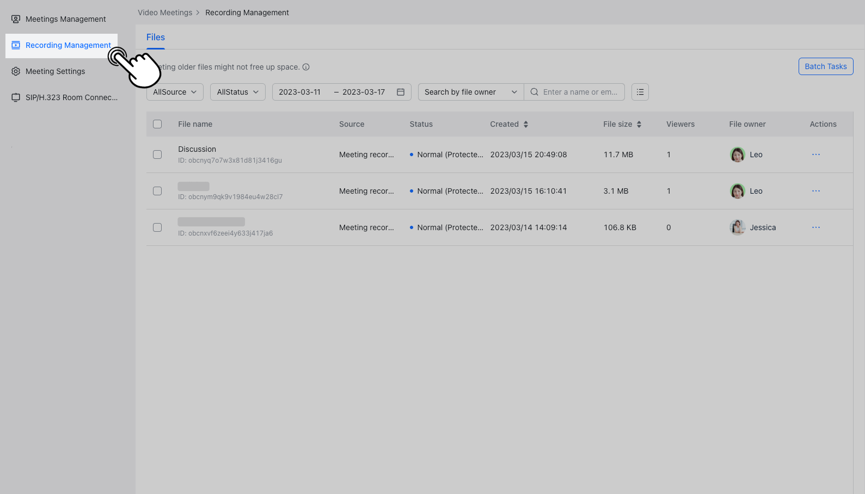This screenshot has width=865, height=494.
Task: Open actions menu for the 3.1 MB recording
Action: point(815,191)
